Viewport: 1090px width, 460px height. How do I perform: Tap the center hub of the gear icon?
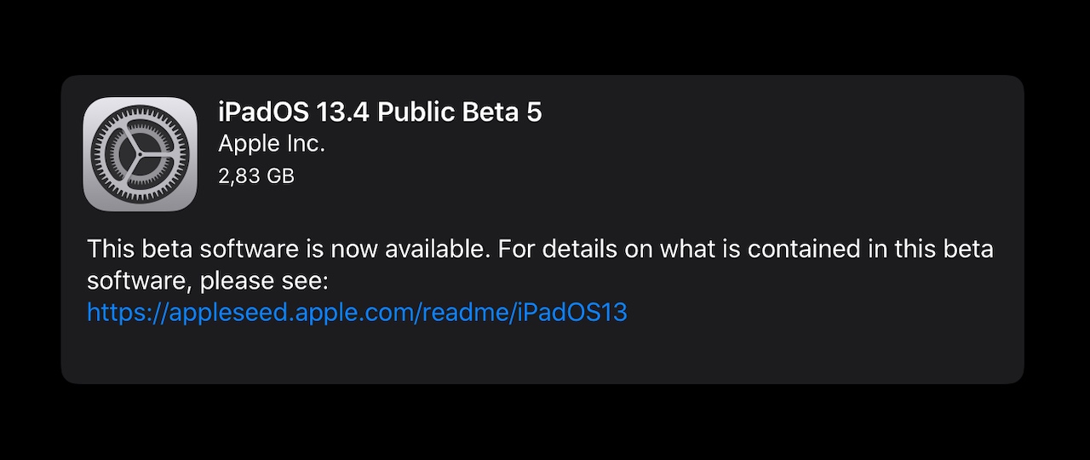141,154
